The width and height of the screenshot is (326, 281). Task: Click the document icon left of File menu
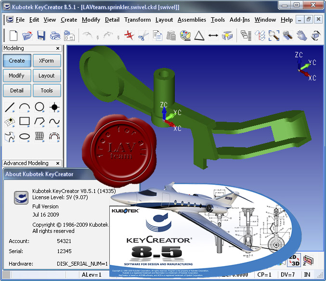point(10,20)
